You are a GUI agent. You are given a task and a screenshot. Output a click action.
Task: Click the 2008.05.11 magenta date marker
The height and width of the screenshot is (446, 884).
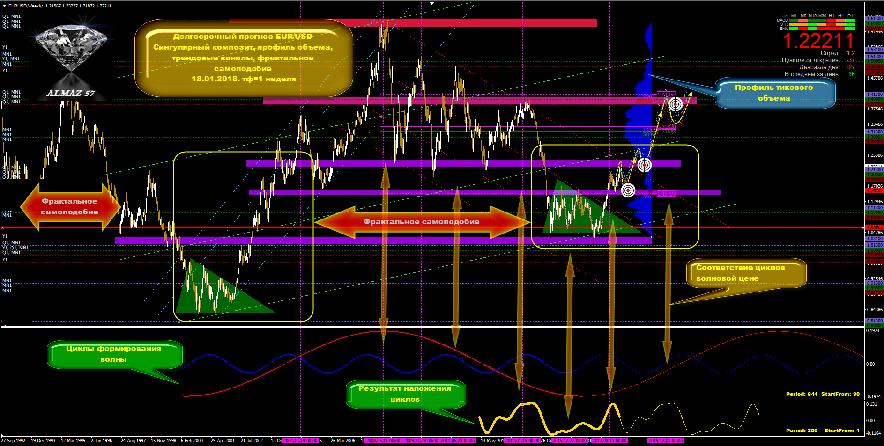(383, 441)
